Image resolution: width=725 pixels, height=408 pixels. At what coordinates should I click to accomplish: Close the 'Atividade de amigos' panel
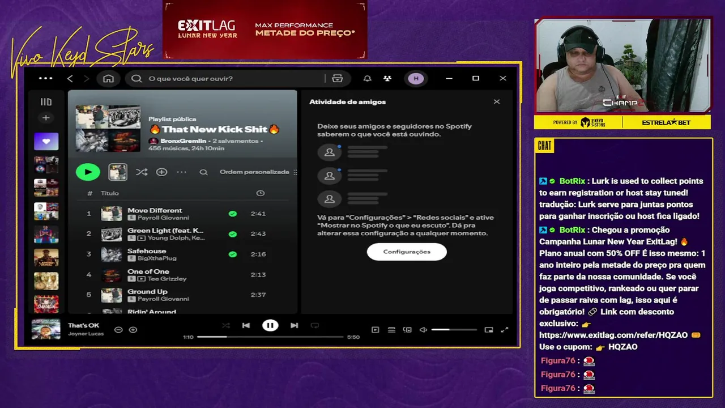(497, 101)
